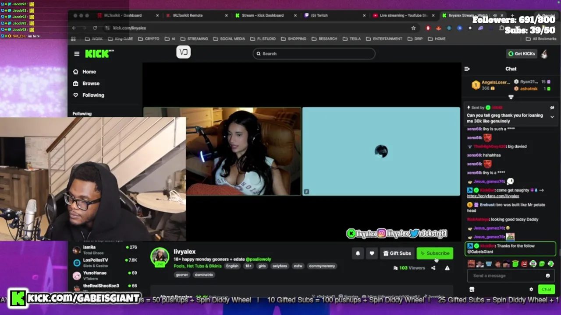Click the gooner tag

(x=182, y=275)
